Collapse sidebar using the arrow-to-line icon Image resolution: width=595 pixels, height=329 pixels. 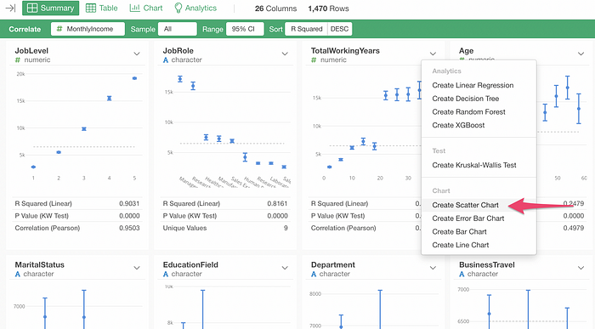(10, 8)
